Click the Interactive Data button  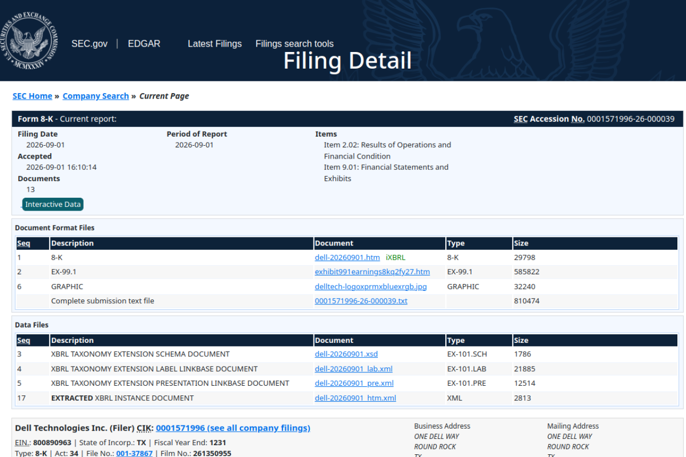[x=53, y=204]
